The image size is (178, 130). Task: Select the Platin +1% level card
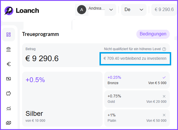[137, 118]
